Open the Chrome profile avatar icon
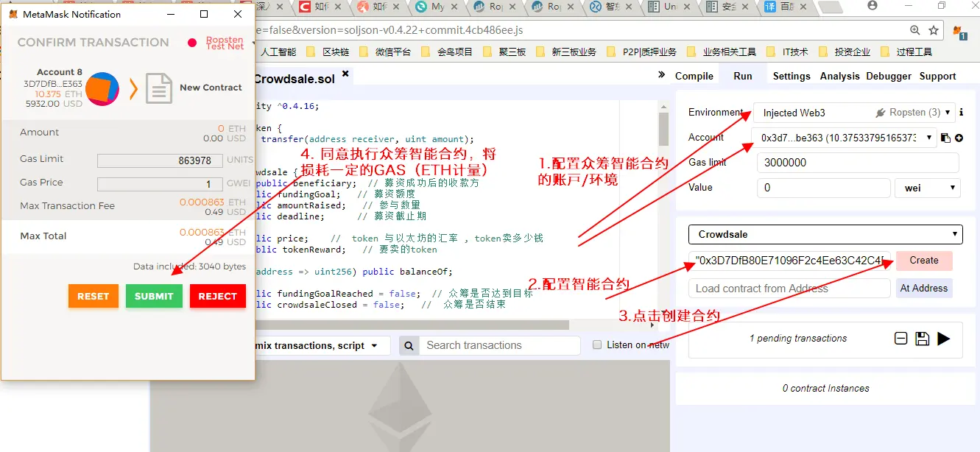Screen dimensions: 980x452 873,6
